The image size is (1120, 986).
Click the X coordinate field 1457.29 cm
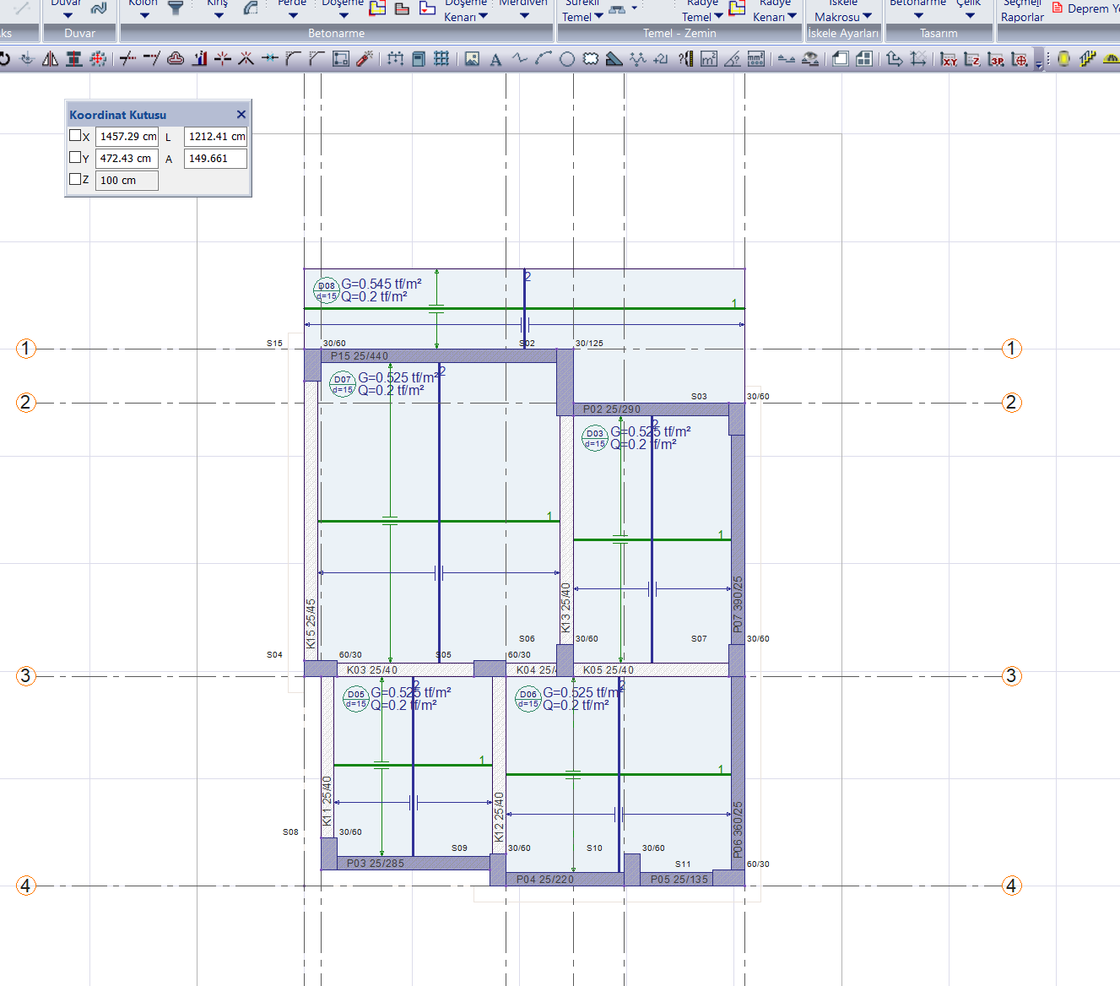pyautogui.click(x=127, y=136)
